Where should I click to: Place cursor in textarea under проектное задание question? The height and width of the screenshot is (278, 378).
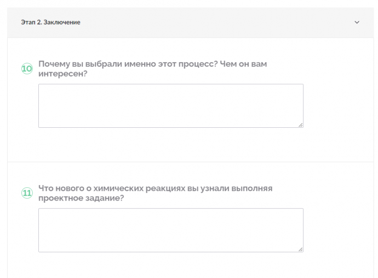171,230
